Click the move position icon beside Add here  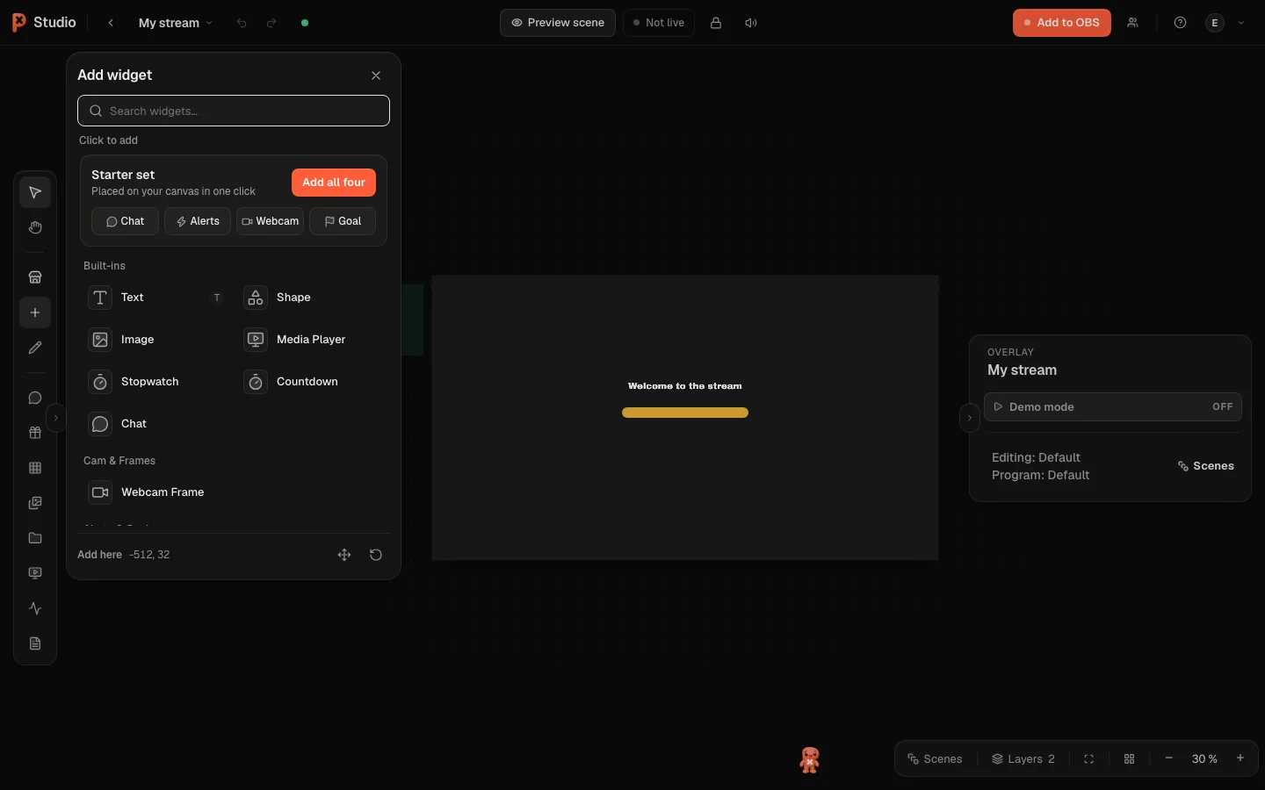[x=344, y=555]
